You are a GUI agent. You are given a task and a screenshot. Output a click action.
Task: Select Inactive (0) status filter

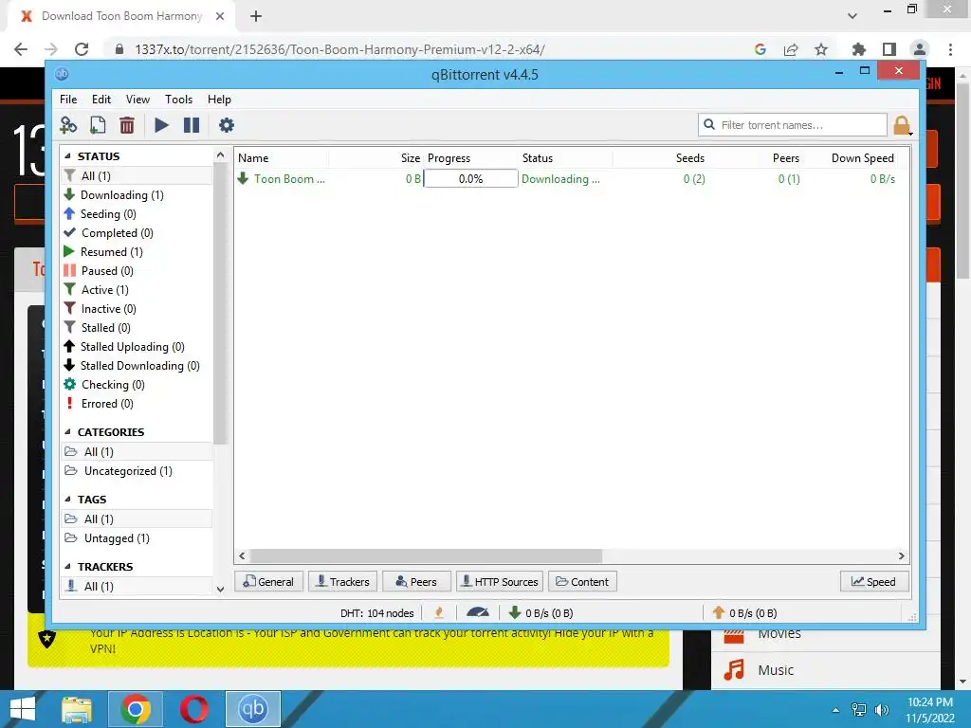tap(137, 309)
